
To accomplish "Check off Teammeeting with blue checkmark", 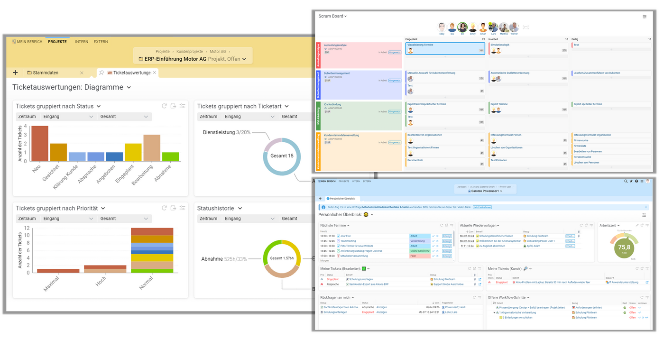I will click(433, 241).
